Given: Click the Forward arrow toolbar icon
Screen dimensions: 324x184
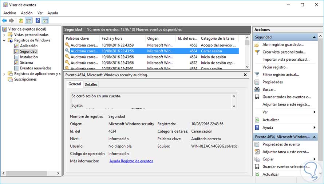Looking at the screenshot, I should 12,21.
